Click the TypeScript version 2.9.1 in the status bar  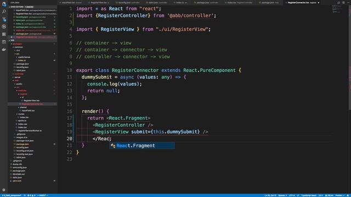click(x=320, y=195)
